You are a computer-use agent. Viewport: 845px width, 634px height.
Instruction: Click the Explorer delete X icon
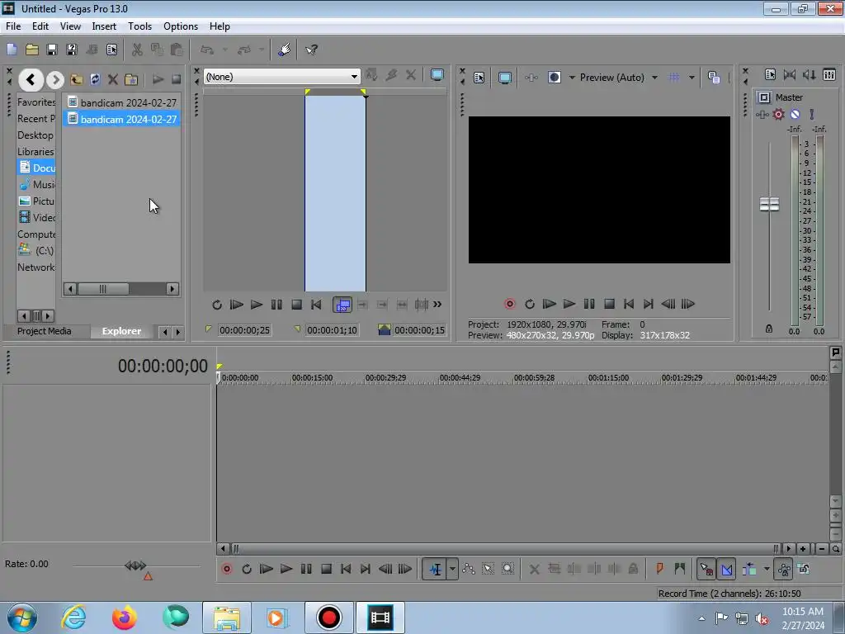(x=112, y=80)
